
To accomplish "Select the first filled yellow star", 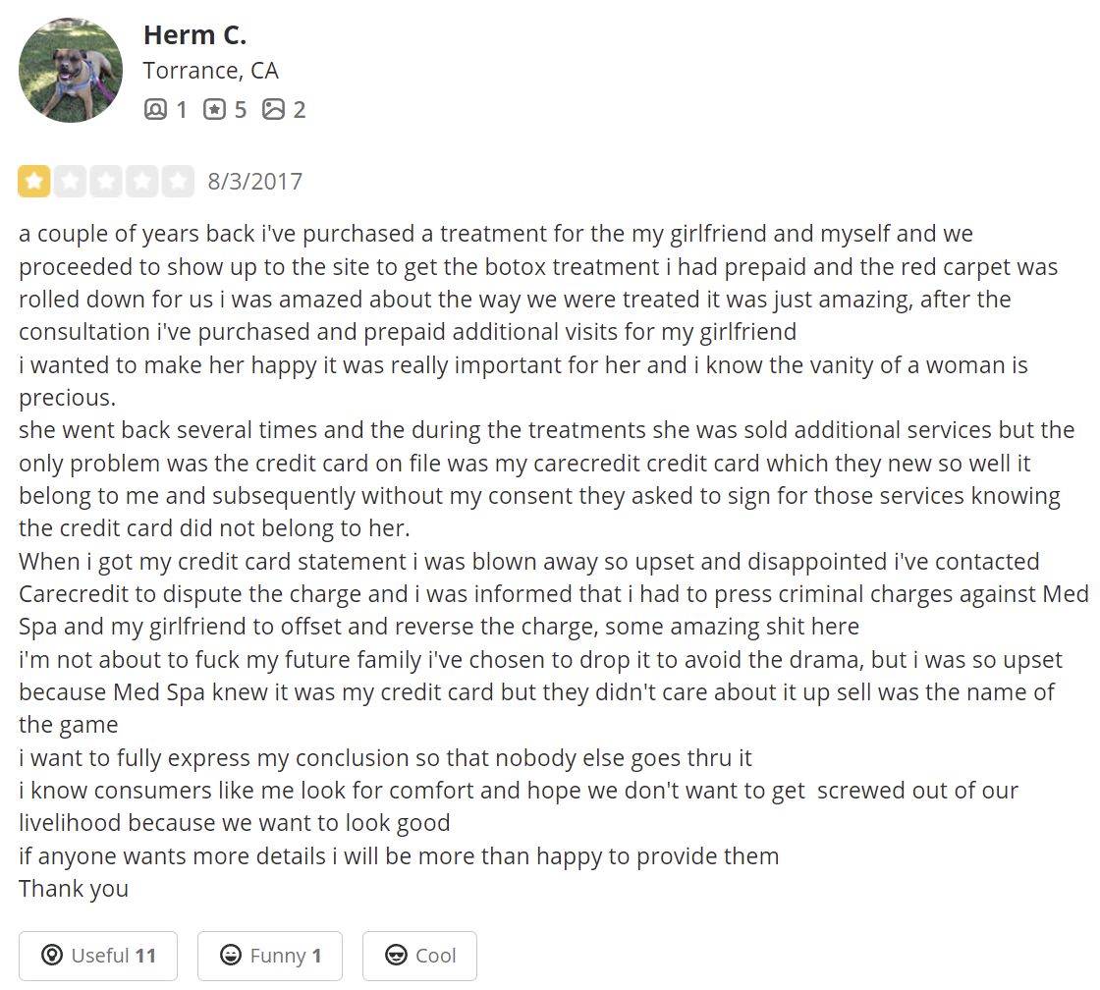I will tap(33, 181).
